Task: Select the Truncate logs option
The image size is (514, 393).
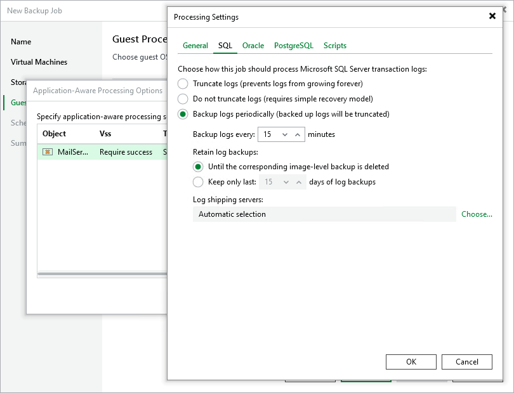Action: click(182, 84)
